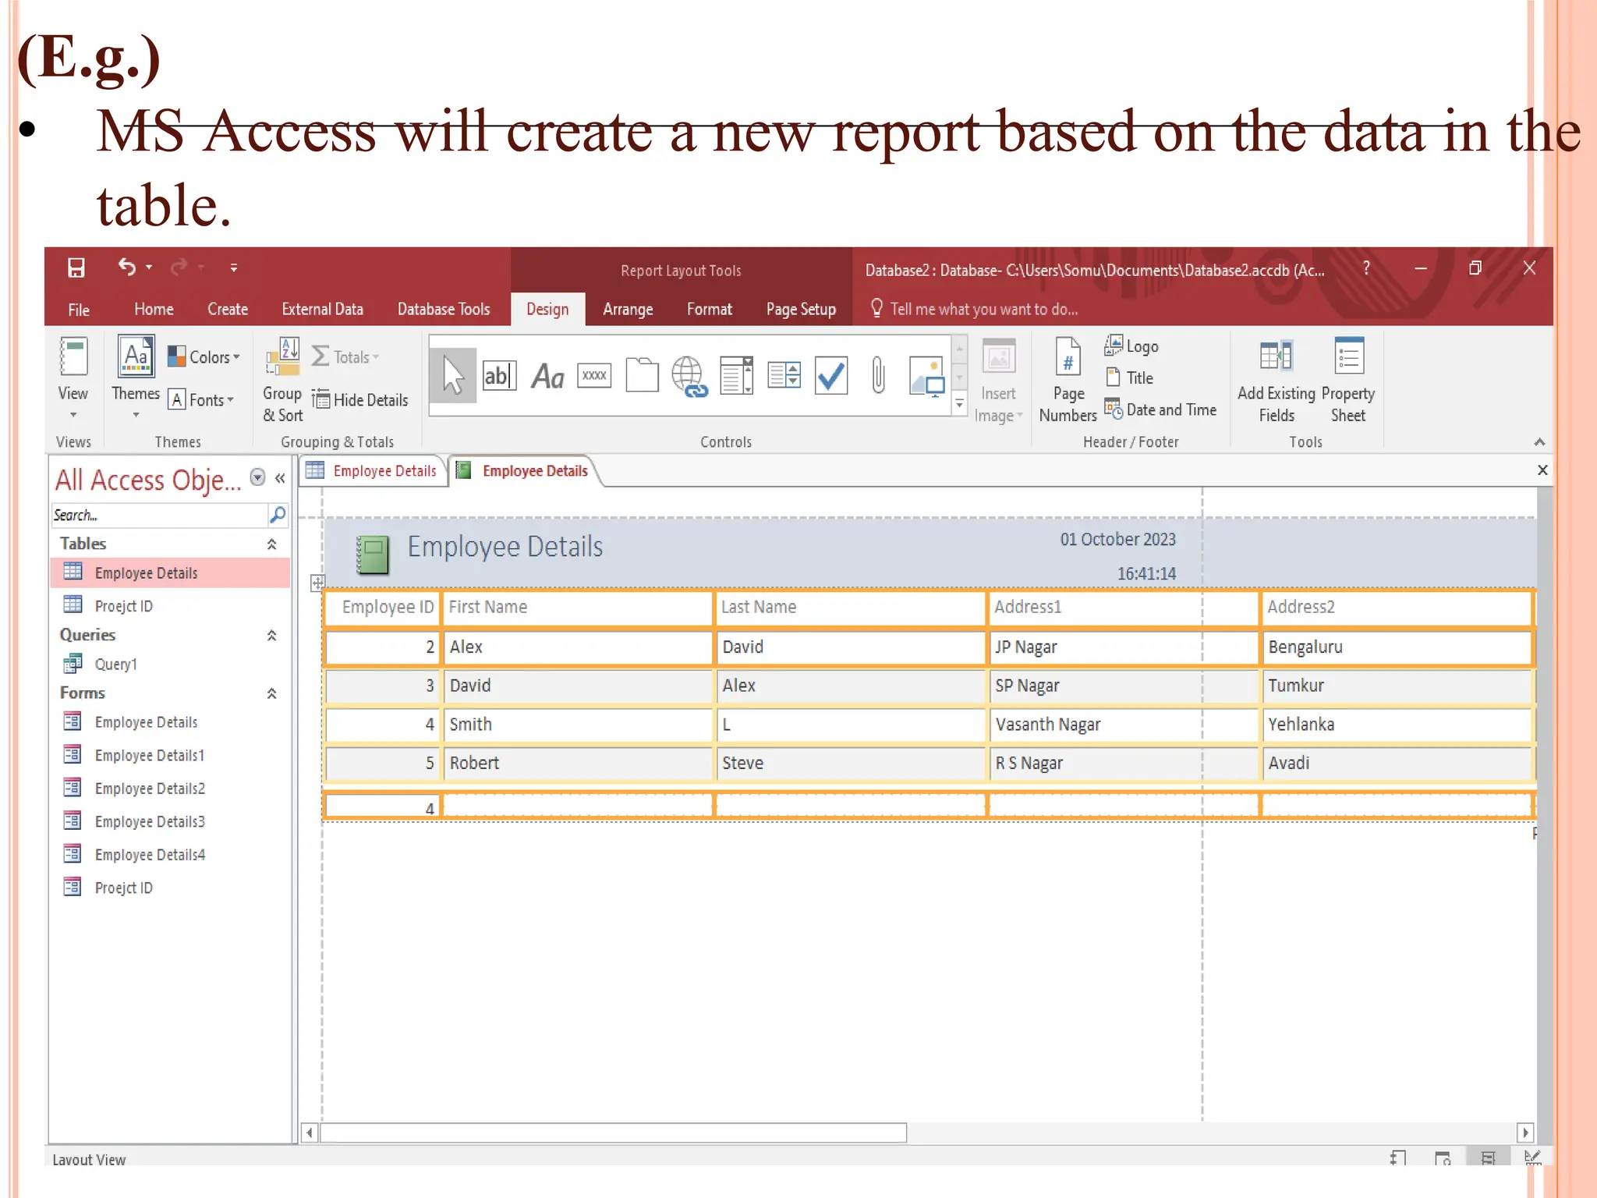Image resolution: width=1597 pixels, height=1198 pixels.
Task: Pick the List Box control icon
Action: (x=784, y=375)
